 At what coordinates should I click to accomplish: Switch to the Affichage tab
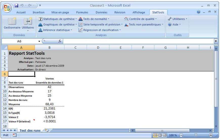[x=139, y=12]
